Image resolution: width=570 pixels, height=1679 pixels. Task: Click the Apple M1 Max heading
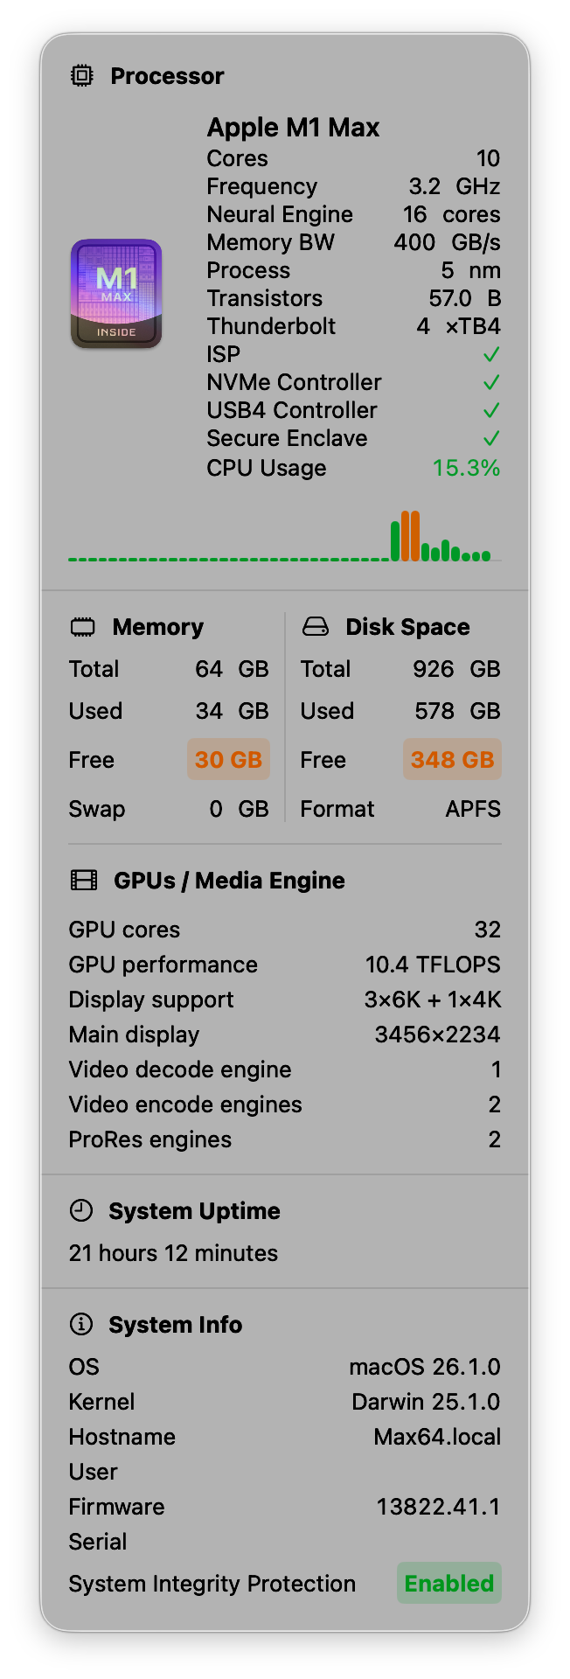[x=293, y=128]
